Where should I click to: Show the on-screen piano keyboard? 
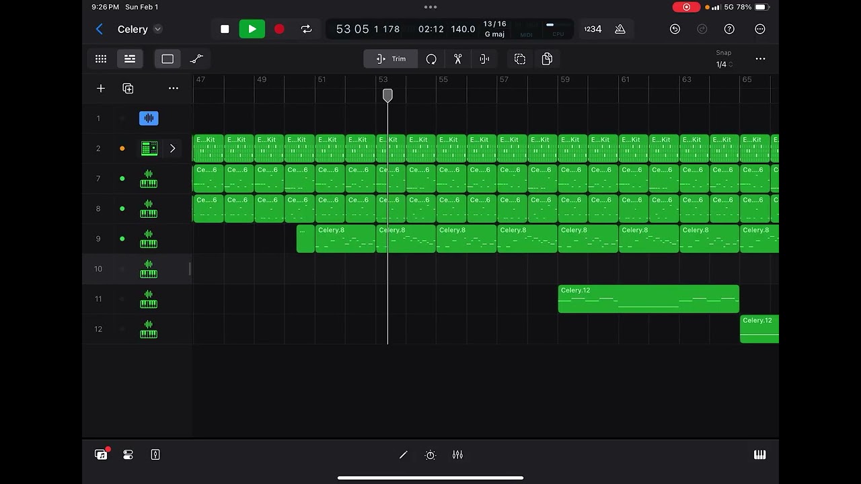pos(760,455)
